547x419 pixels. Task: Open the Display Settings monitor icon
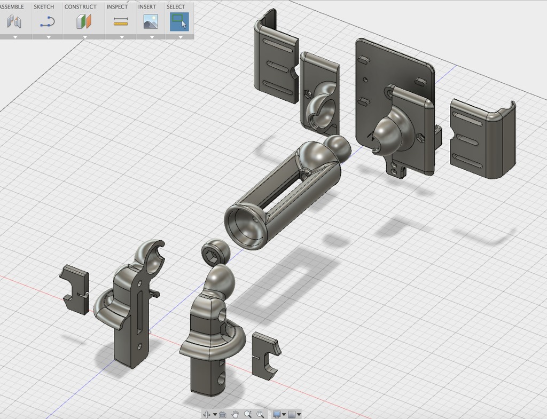click(277, 414)
